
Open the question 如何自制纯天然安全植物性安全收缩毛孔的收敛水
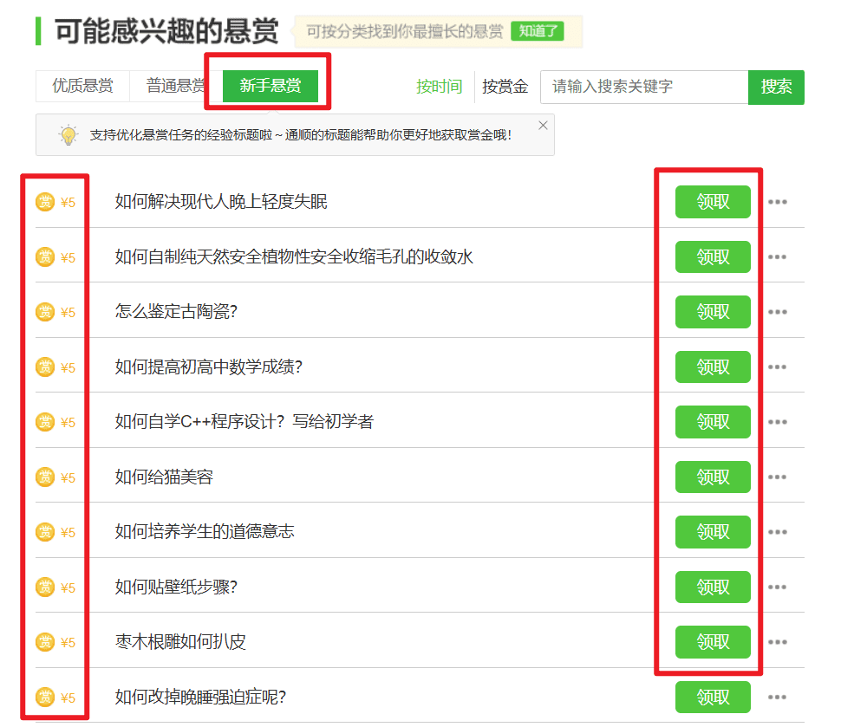tap(294, 257)
